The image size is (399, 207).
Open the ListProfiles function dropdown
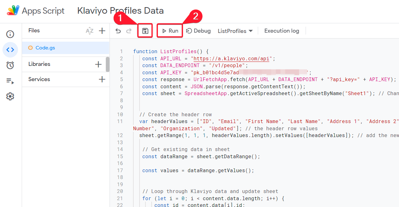click(x=235, y=31)
